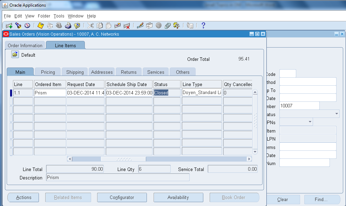The width and height of the screenshot is (346, 206).
Task: Click the Close Form folder icon
Action: coord(77,26)
